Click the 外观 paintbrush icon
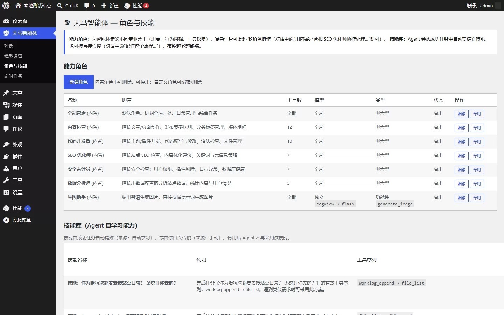504x315 pixels. (6, 145)
